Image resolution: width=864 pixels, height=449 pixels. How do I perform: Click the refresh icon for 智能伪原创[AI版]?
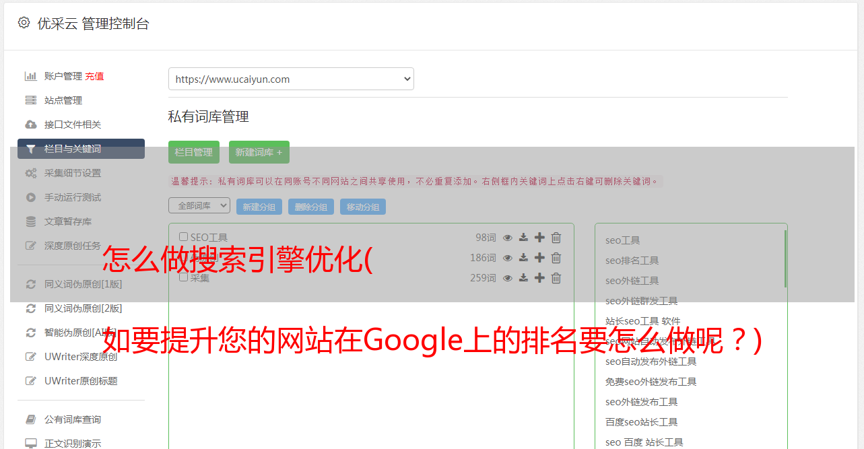(31, 333)
